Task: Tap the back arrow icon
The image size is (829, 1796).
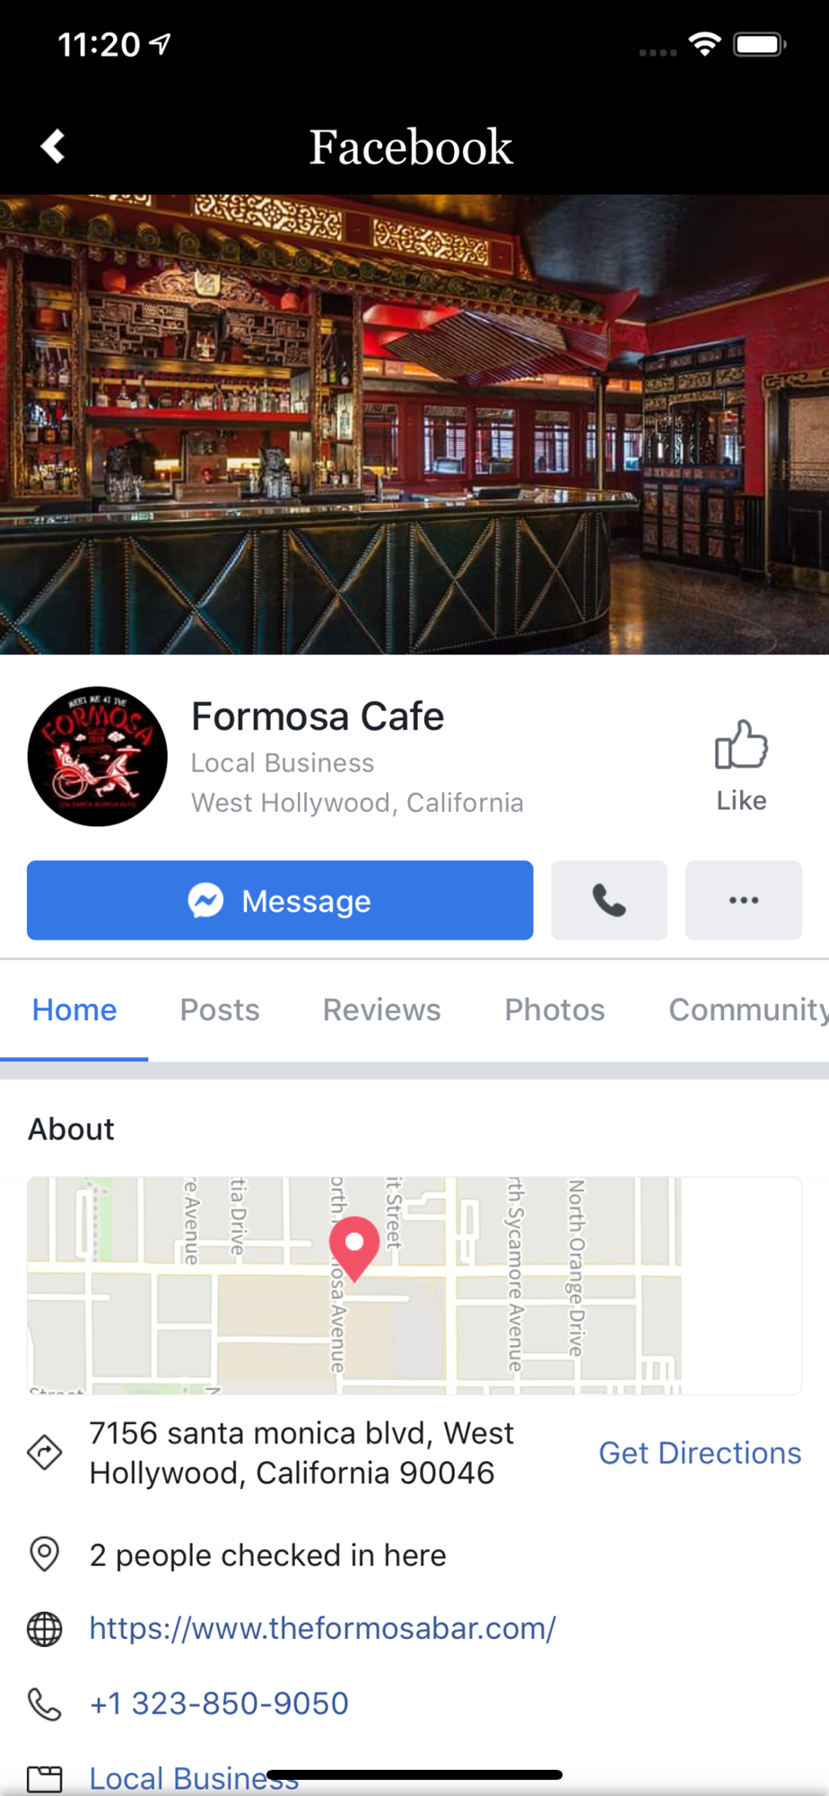Action: [x=53, y=146]
